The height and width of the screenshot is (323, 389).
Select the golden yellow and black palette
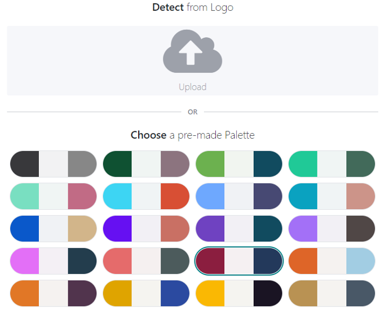[x=239, y=293]
